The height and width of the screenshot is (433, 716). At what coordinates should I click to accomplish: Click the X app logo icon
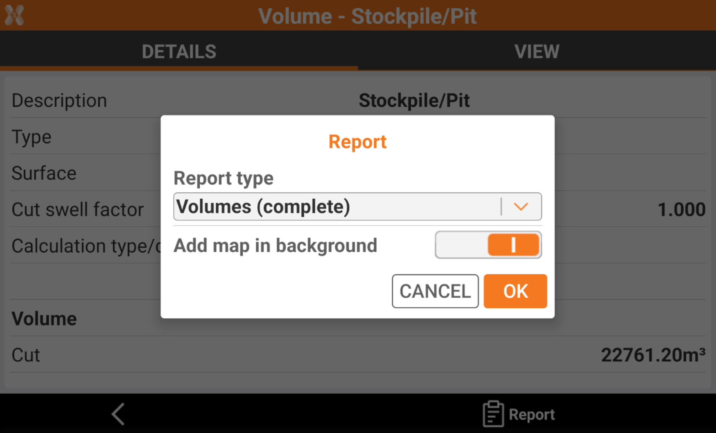pos(14,15)
